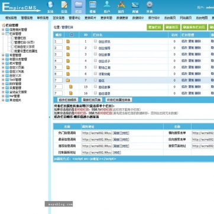Image resolution: width=214 pixels, height=214 pixels.
Task: Click the 栏目管理 root icon atop the sidebar tree
Action: click(4, 25)
